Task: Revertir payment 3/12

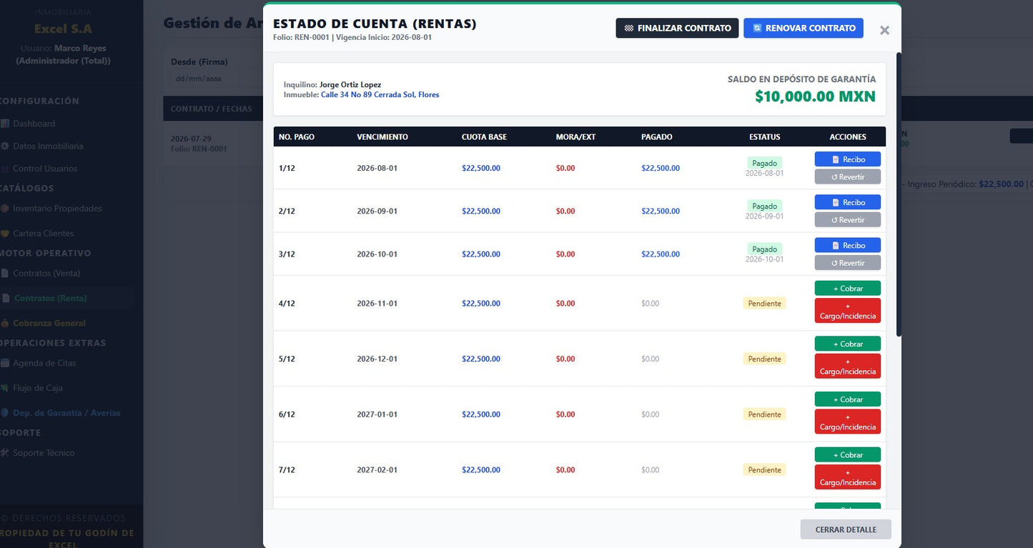Action: [848, 263]
